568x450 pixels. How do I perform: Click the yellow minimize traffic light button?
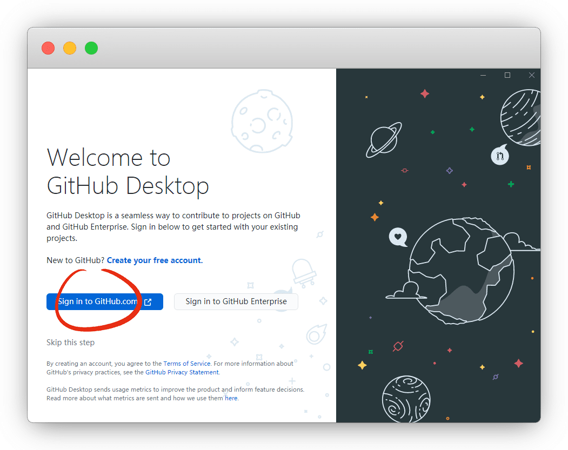(x=70, y=48)
